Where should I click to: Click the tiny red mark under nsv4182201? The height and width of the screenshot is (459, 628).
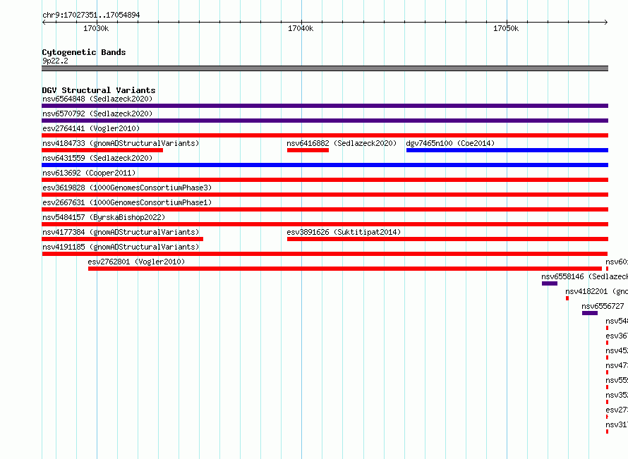tap(567, 298)
